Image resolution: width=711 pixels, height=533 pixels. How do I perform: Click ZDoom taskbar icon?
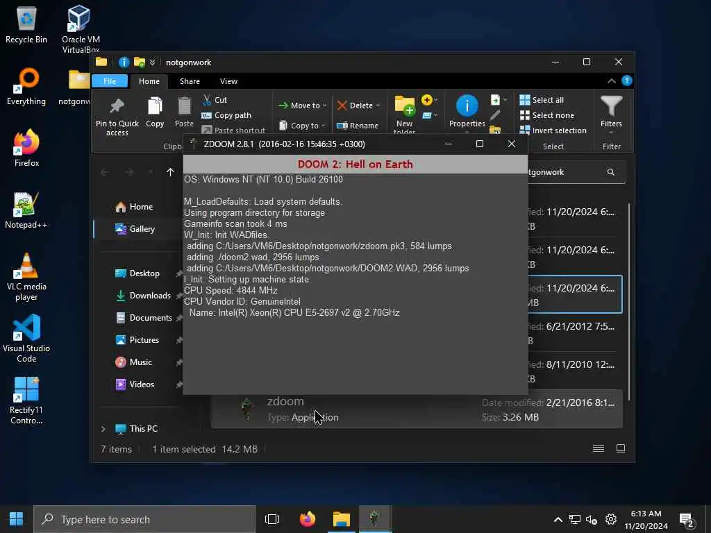[x=374, y=519]
